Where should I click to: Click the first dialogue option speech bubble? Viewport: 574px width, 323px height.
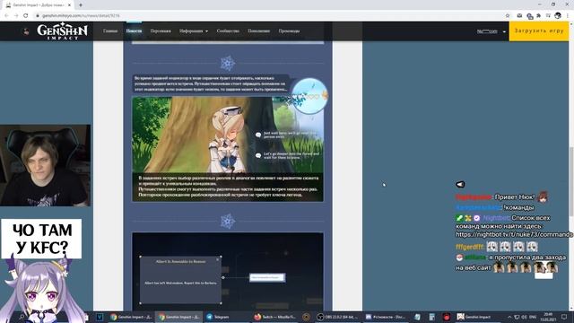pos(258,135)
